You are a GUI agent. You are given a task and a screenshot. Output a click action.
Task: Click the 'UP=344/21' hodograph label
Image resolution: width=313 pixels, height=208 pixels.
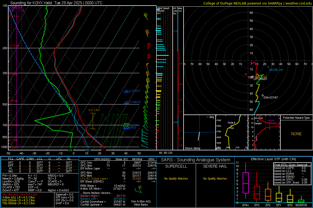point(260,79)
